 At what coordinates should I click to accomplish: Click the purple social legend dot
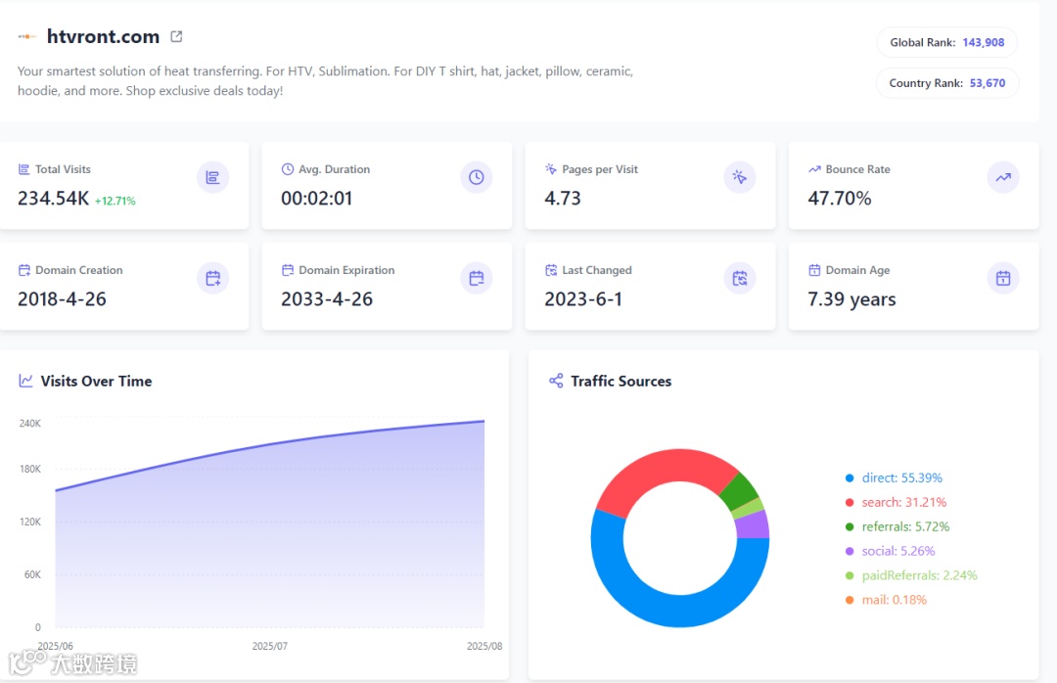click(x=850, y=551)
